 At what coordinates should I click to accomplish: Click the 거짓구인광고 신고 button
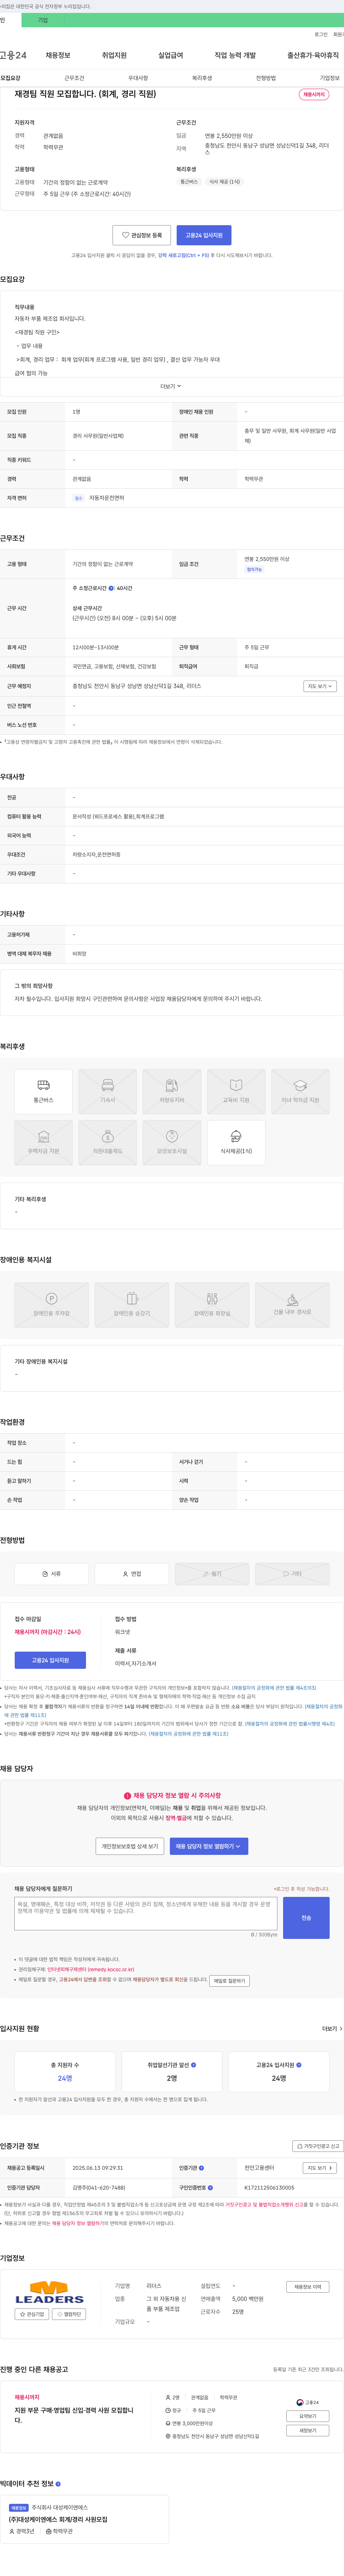318,2146
